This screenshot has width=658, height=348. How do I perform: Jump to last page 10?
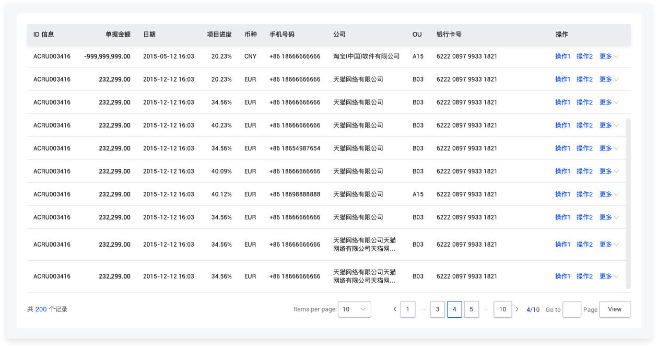tap(502, 309)
